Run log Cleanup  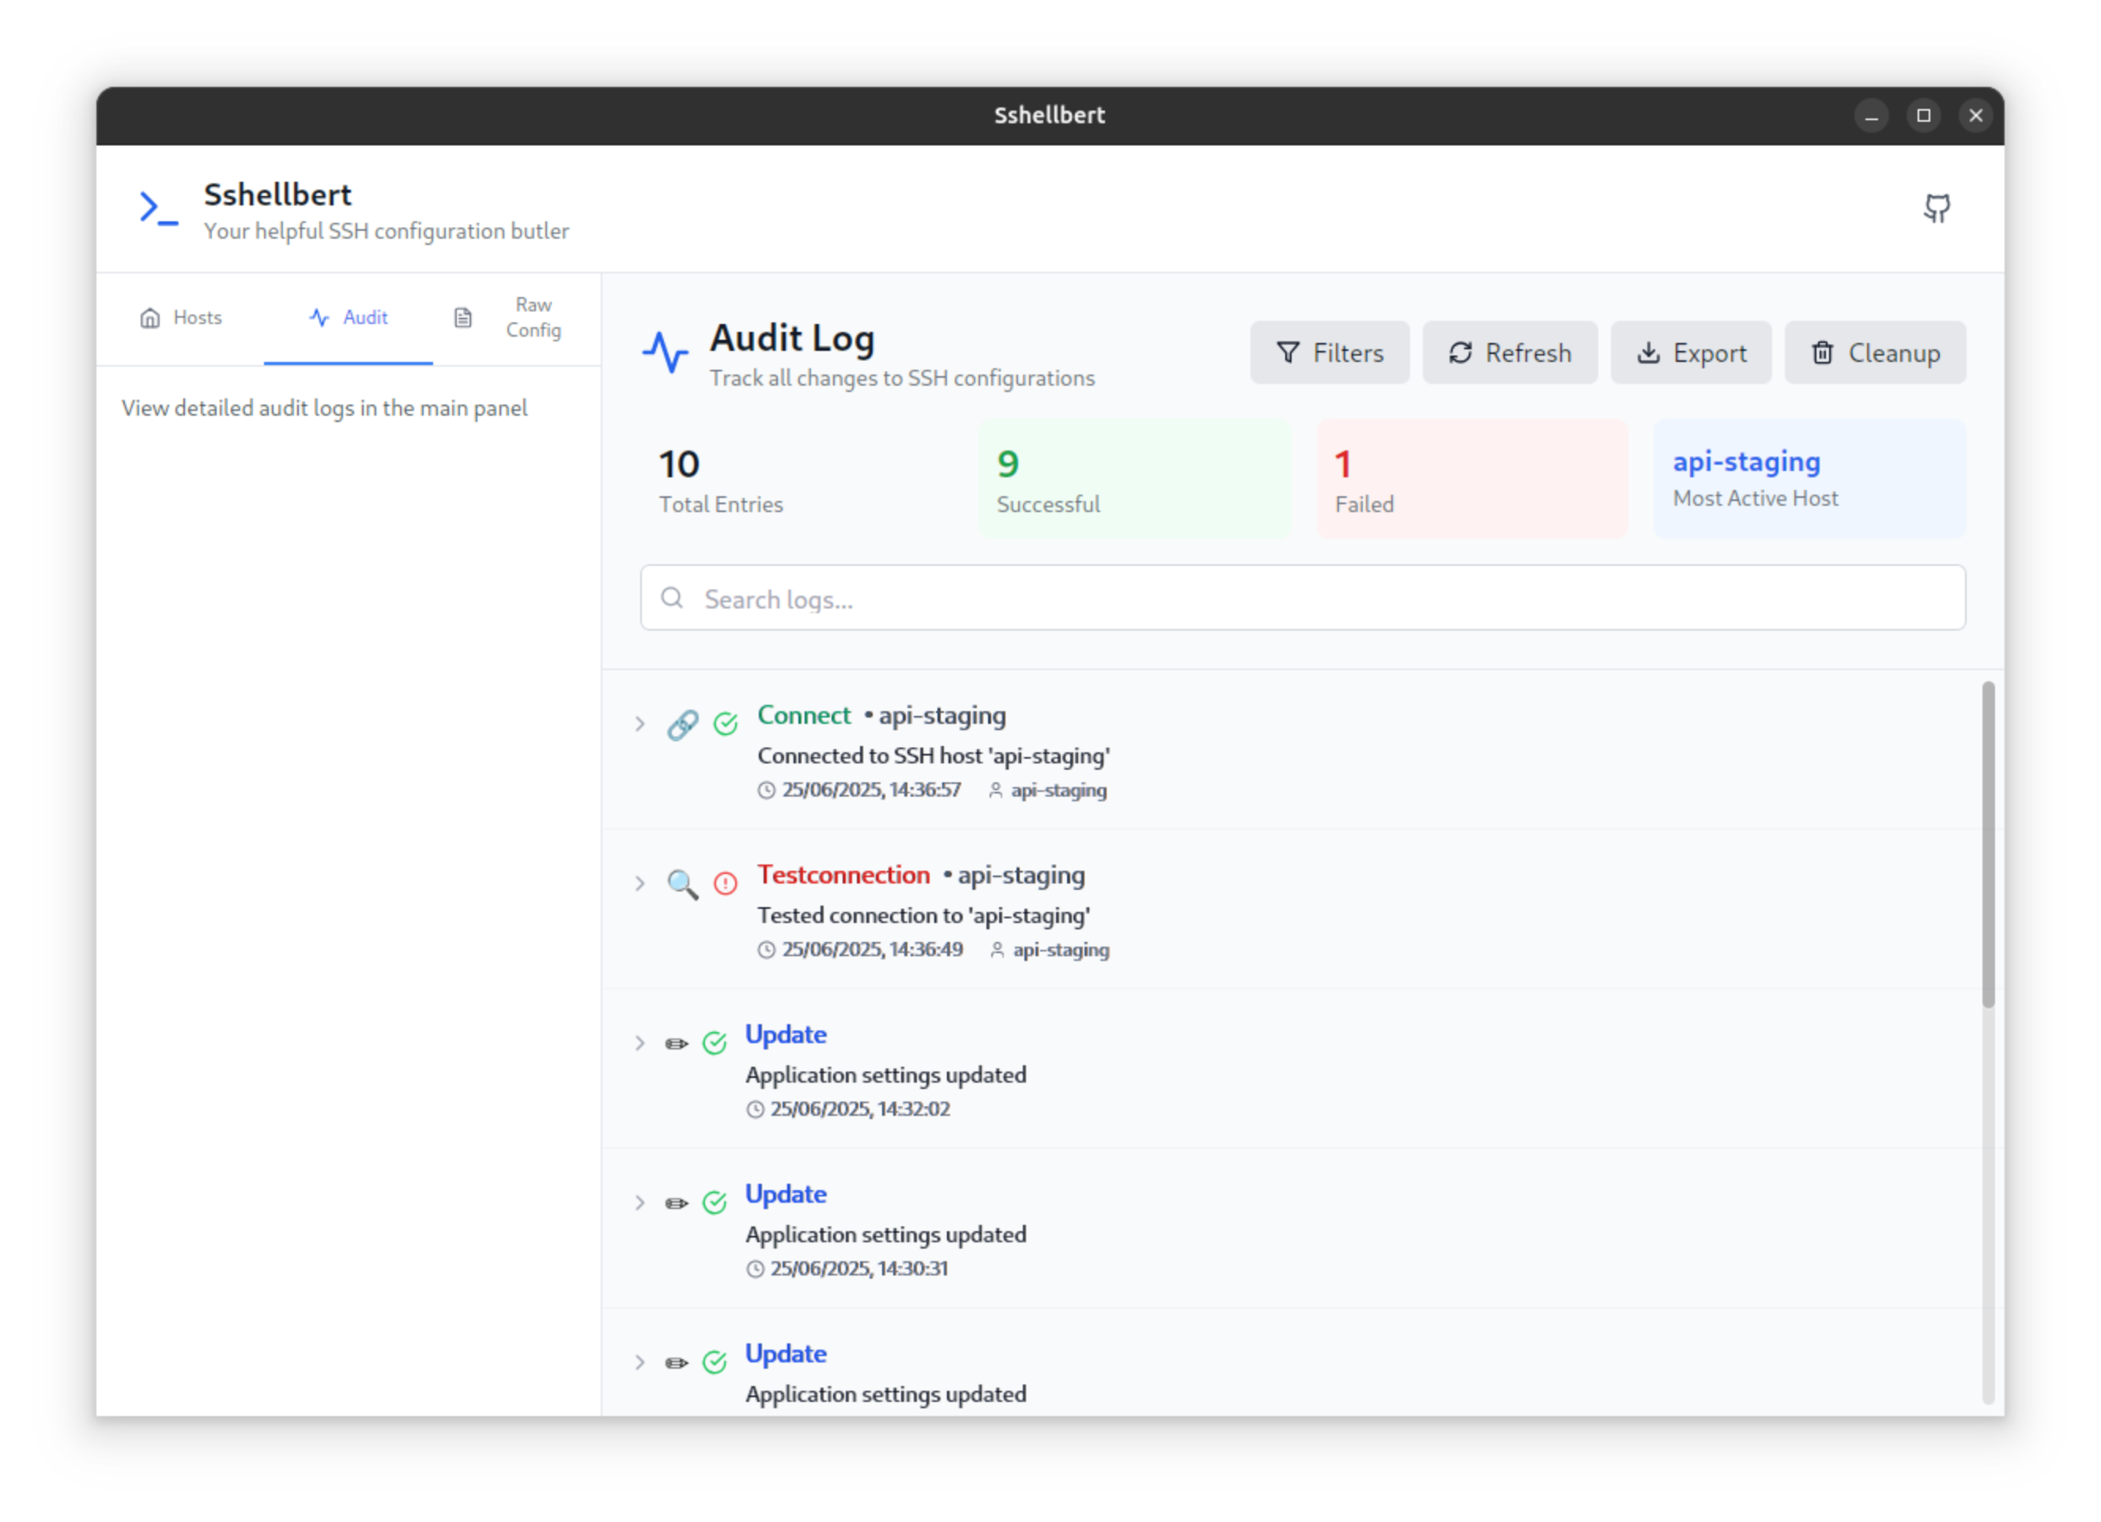pos(1876,353)
